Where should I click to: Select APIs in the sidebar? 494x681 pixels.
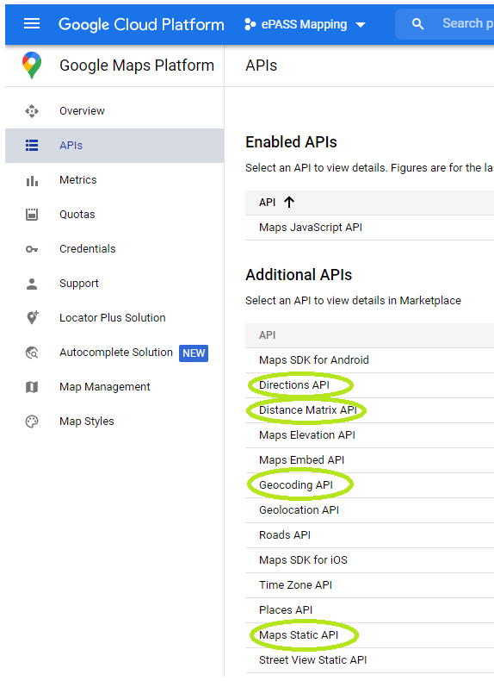[114, 146]
